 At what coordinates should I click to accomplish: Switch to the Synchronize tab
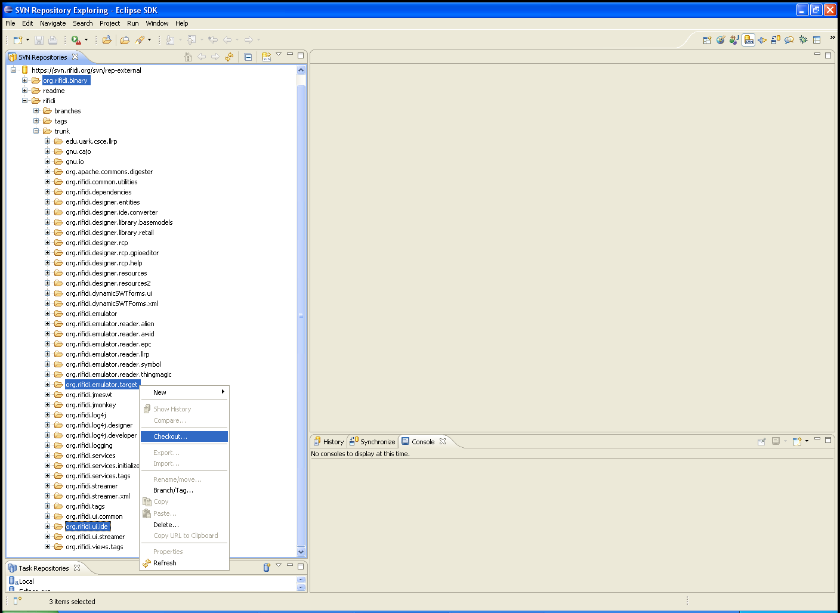(372, 442)
